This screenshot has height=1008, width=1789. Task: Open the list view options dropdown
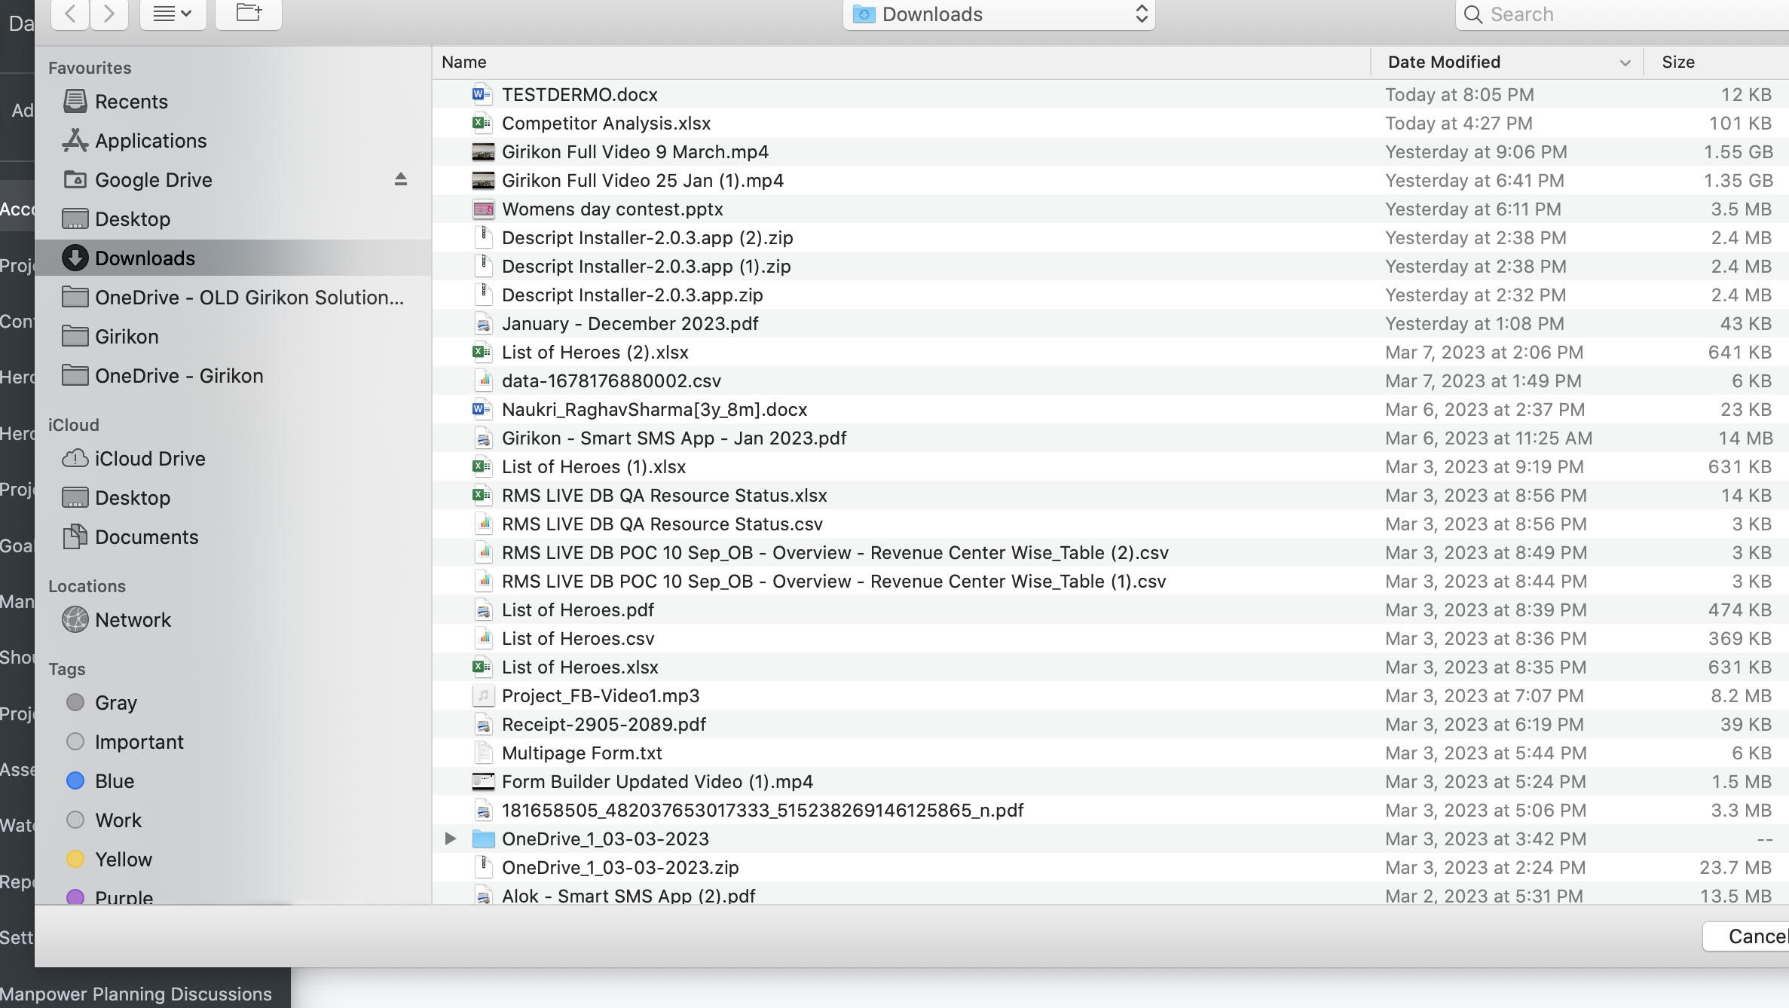(173, 14)
